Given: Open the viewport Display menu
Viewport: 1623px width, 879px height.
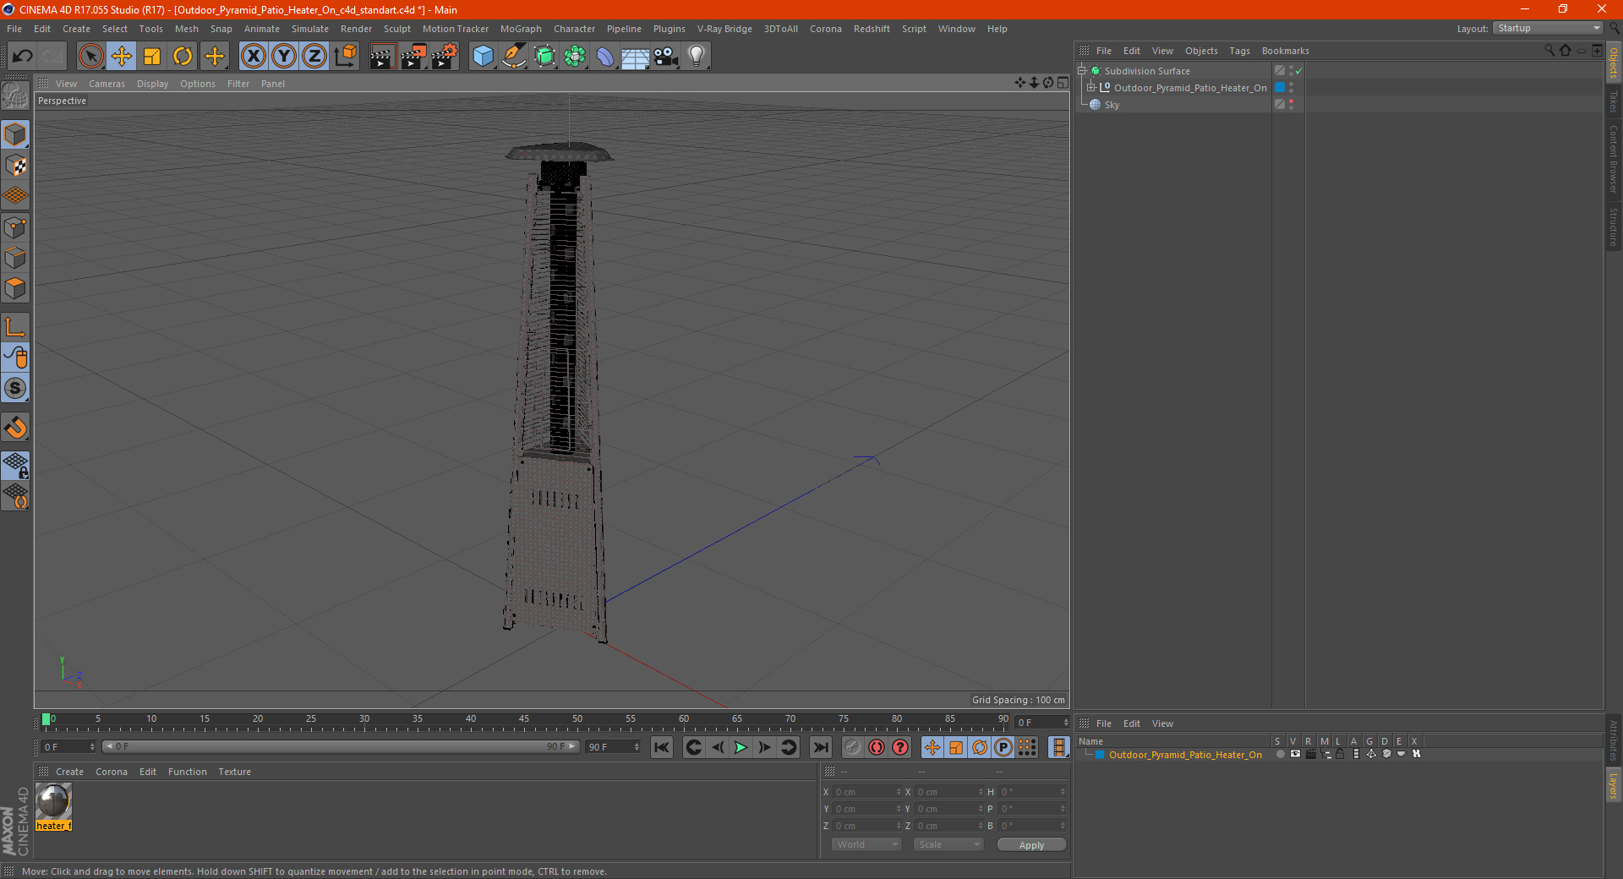Looking at the screenshot, I should point(152,84).
